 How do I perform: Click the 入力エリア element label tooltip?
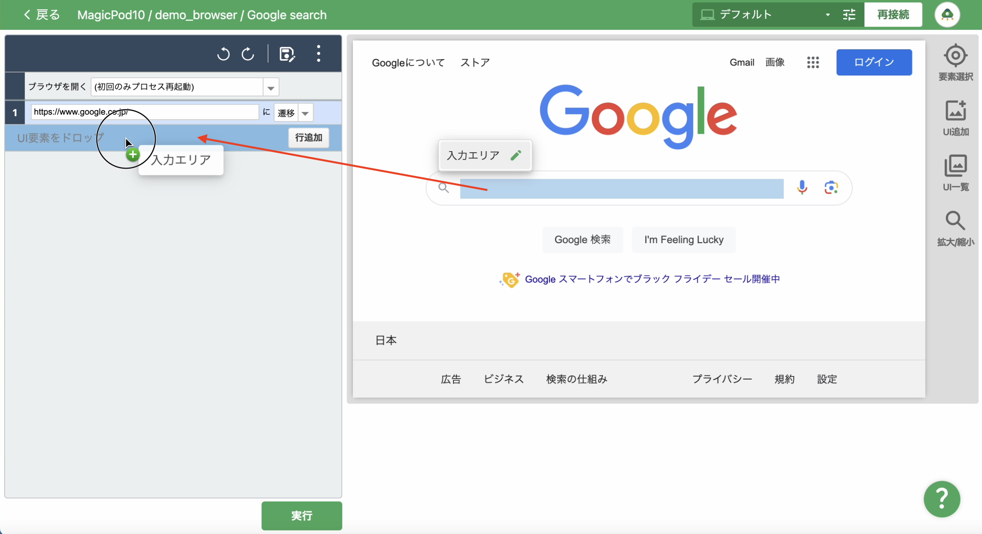(x=485, y=155)
